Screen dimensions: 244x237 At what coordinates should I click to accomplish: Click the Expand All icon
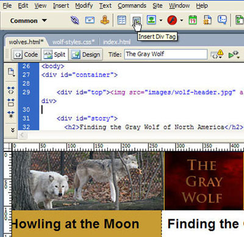point(11,114)
